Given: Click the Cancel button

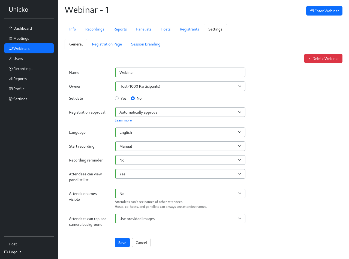Looking at the screenshot, I should click(x=141, y=243).
